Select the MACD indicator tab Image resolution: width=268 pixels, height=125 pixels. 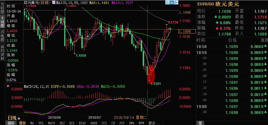51,123
